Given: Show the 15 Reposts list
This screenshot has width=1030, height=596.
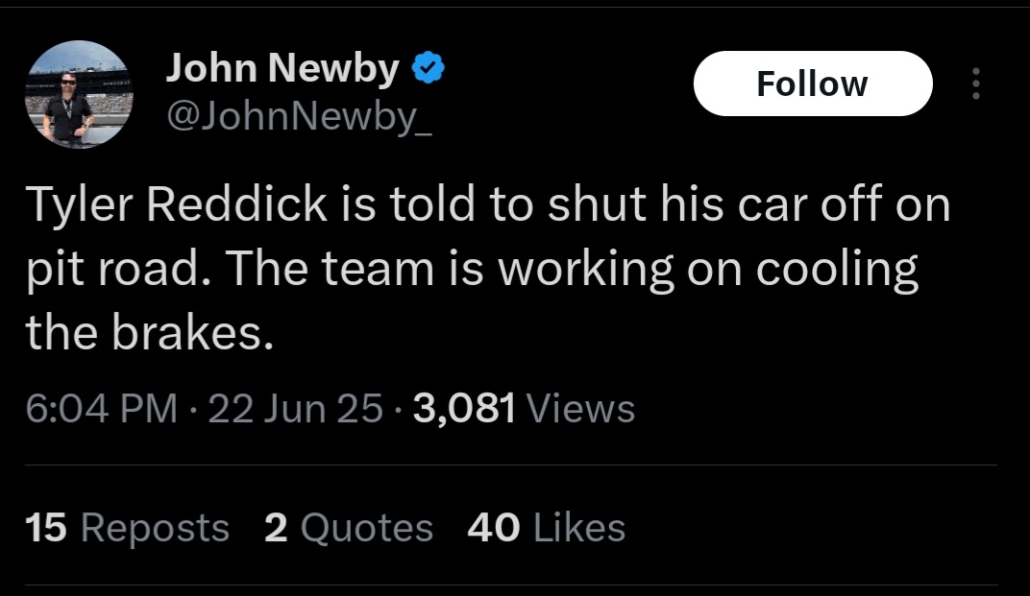Looking at the screenshot, I should pyautogui.click(x=128, y=527).
